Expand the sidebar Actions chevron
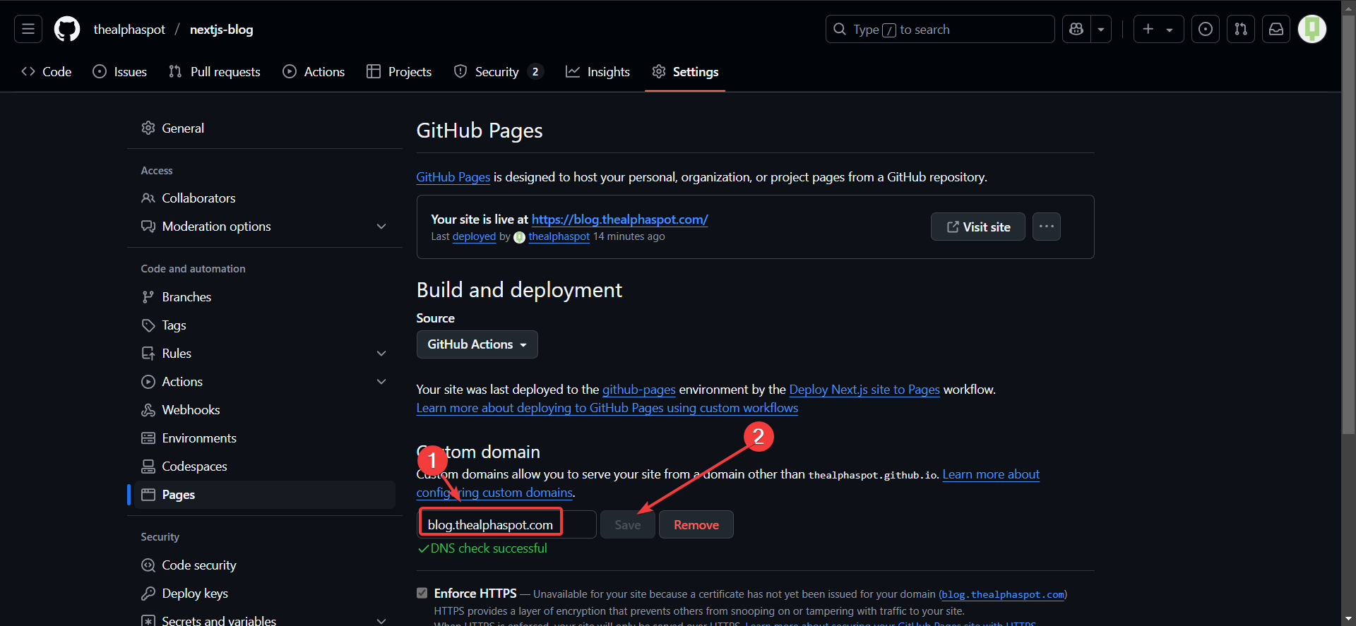1356x626 pixels. tap(381, 382)
